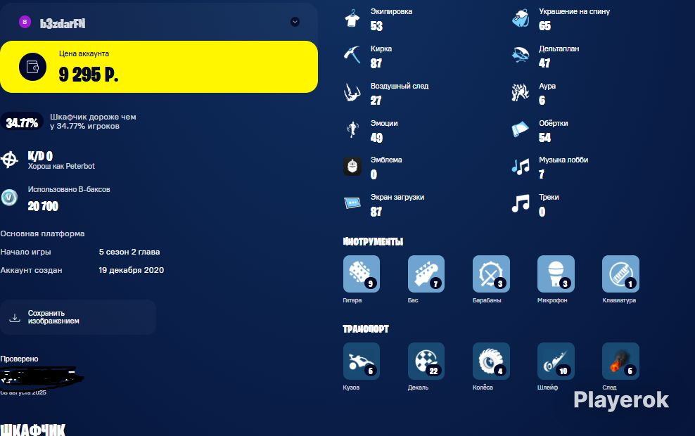Open the Барабаны drums tile

pyautogui.click(x=491, y=274)
